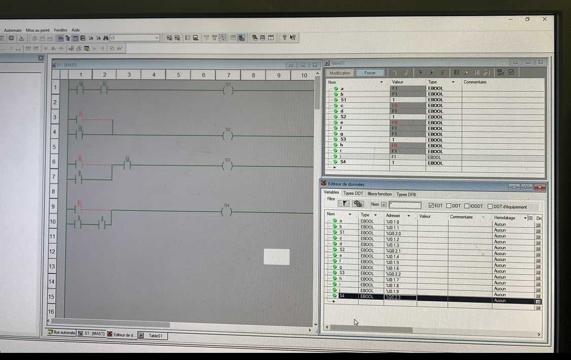Open the Horodatage column filter dropdown
This screenshot has width=571, height=360.
tap(525, 217)
